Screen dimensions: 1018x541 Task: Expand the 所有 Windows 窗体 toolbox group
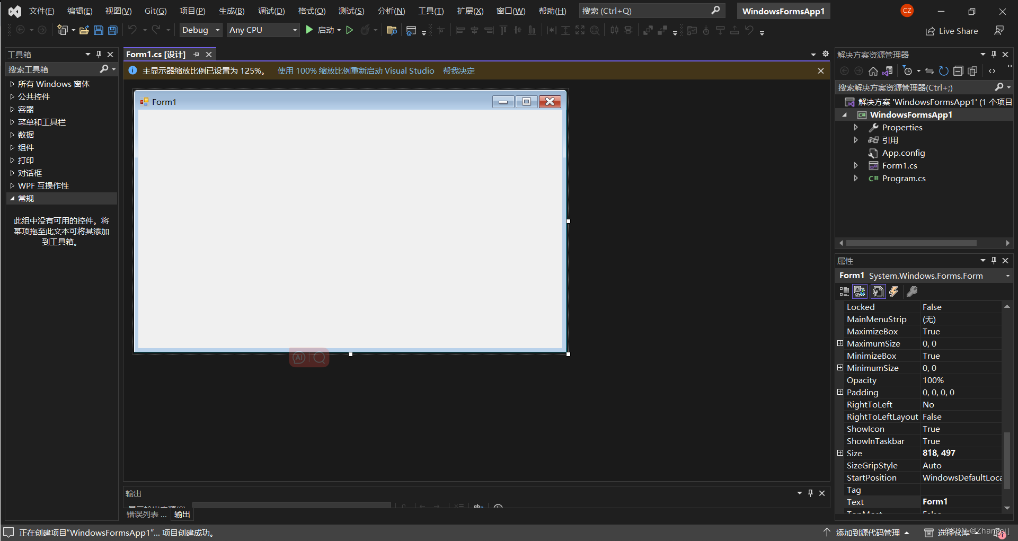point(12,84)
